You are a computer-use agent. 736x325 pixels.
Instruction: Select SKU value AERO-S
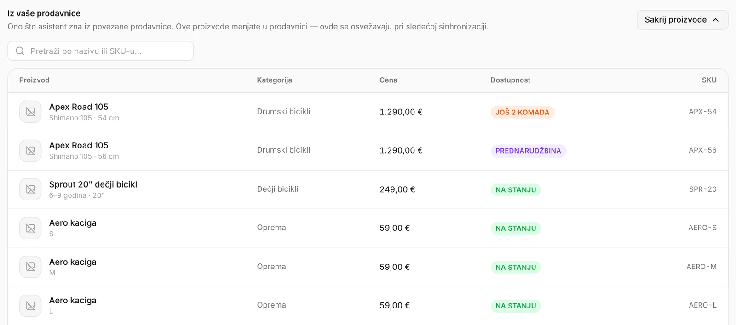702,228
